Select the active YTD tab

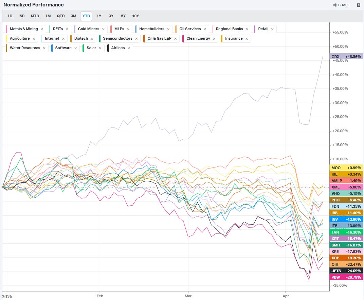(x=86, y=16)
